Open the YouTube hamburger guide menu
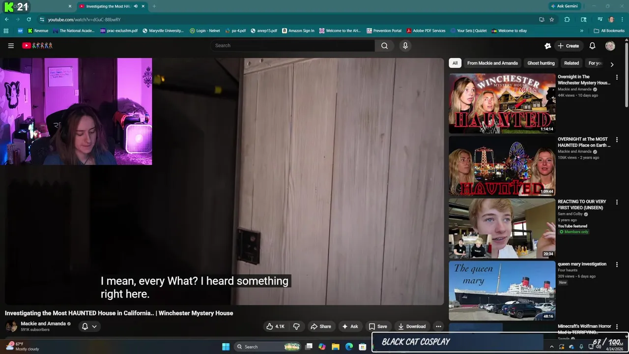The image size is (629, 354). pyautogui.click(x=11, y=46)
